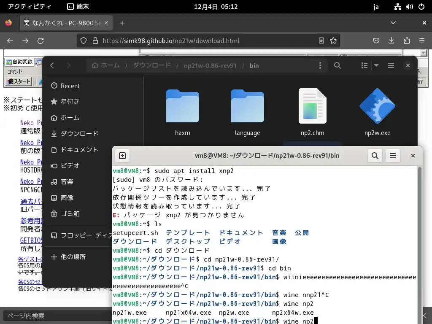432x324 pixels.
Task: Open the network status icon
Action: [x=397, y=7]
